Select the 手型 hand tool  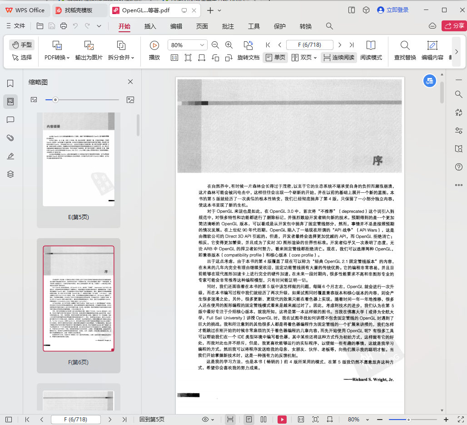click(x=22, y=44)
